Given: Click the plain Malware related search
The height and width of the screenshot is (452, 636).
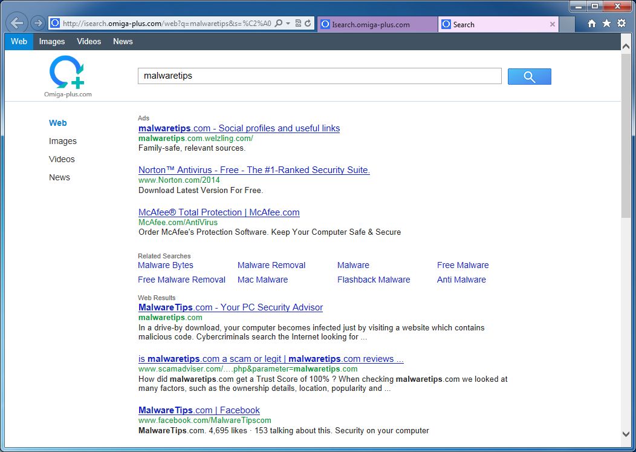Looking at the screenshot, I should (x=353, y=265).
